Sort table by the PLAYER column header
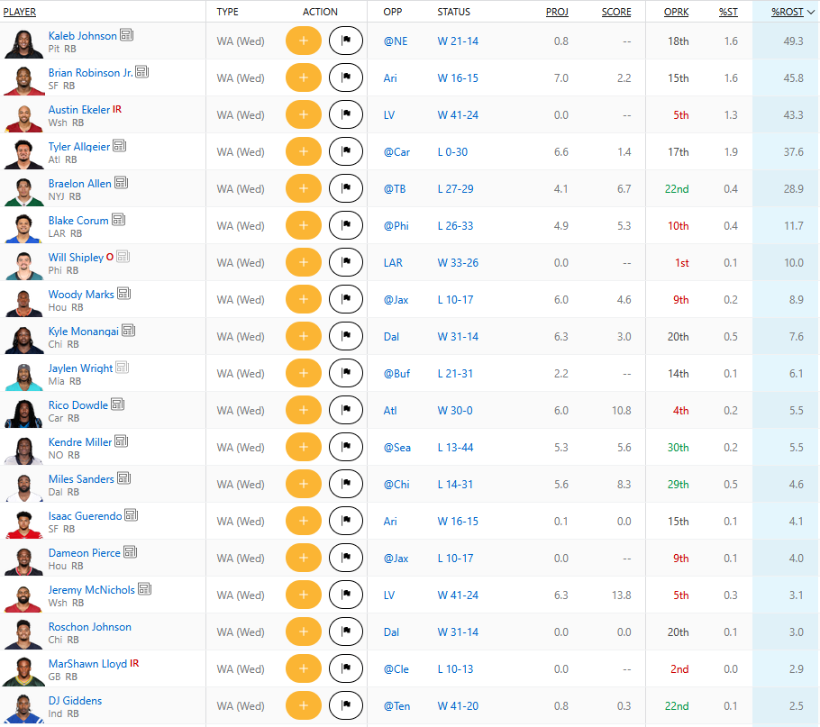This screenshot has width=820, height=727. click(19, 12)
